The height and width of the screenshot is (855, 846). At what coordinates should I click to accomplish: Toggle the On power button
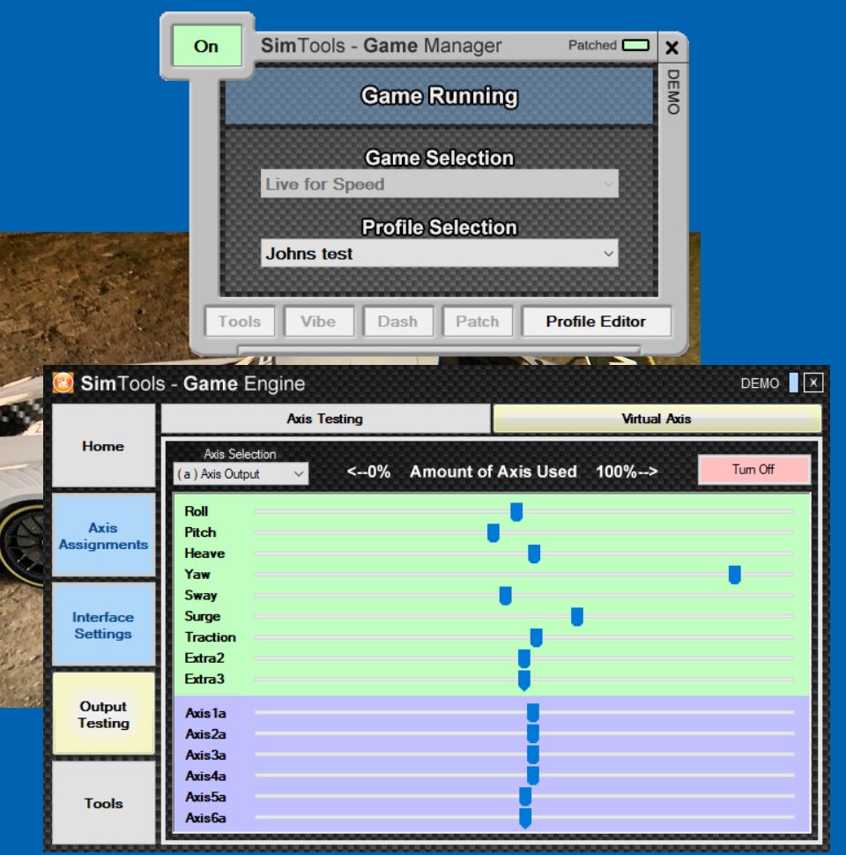point(206,47)
